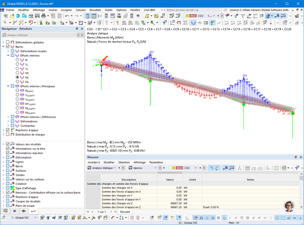Expand the Déformations locales node
Viewport: 304px width, 225px height.
8,51
